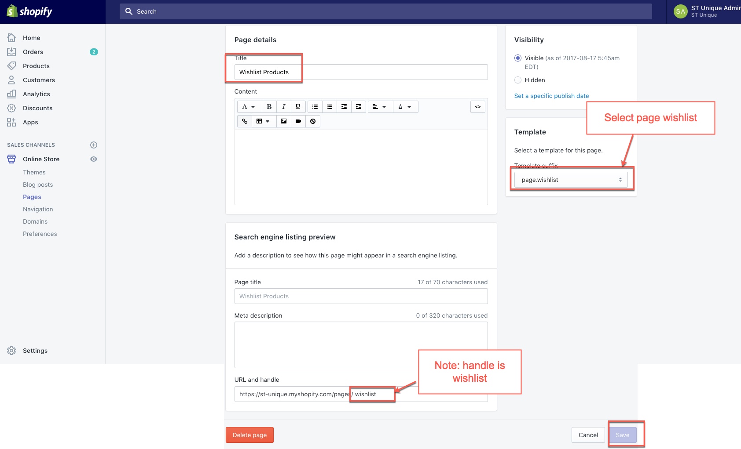Click the Shopify logo

click(29, 11)
